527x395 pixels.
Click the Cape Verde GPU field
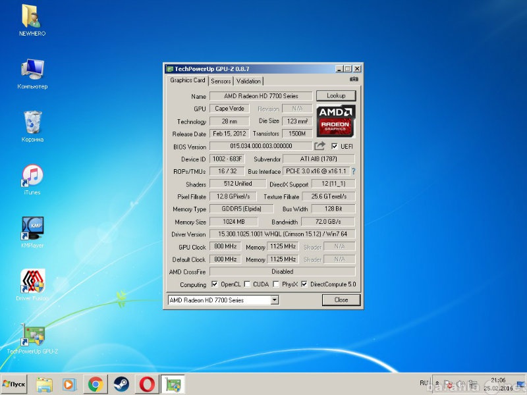pyautogui.click(x=229, y=109)
